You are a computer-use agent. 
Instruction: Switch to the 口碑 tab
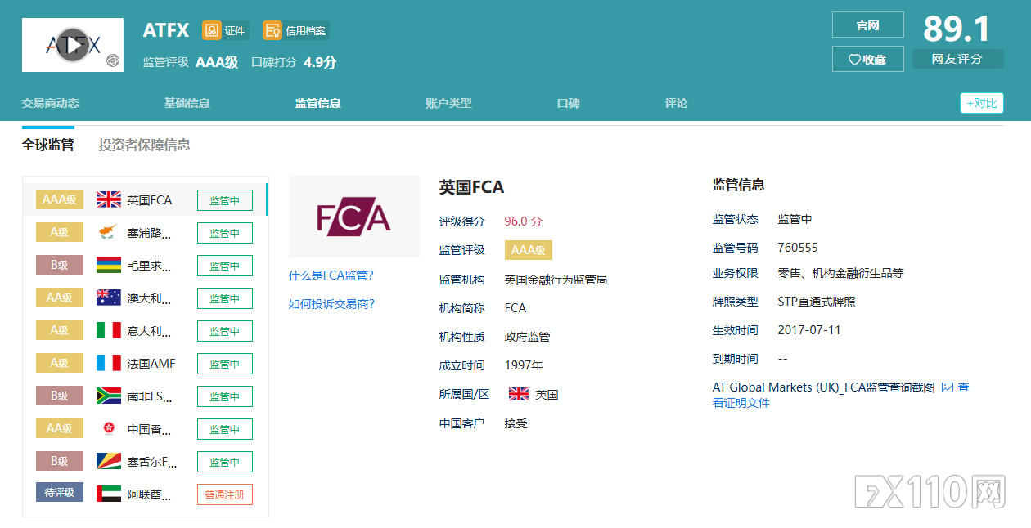click(x=569, y=103)
